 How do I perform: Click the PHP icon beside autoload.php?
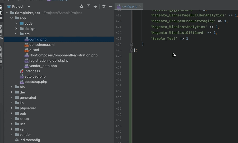(x=22, y=77)
